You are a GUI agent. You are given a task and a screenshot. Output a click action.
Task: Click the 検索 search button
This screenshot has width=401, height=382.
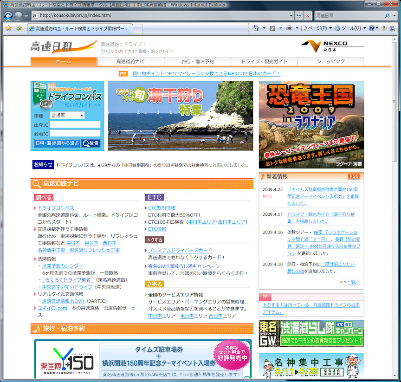[91, 143]
